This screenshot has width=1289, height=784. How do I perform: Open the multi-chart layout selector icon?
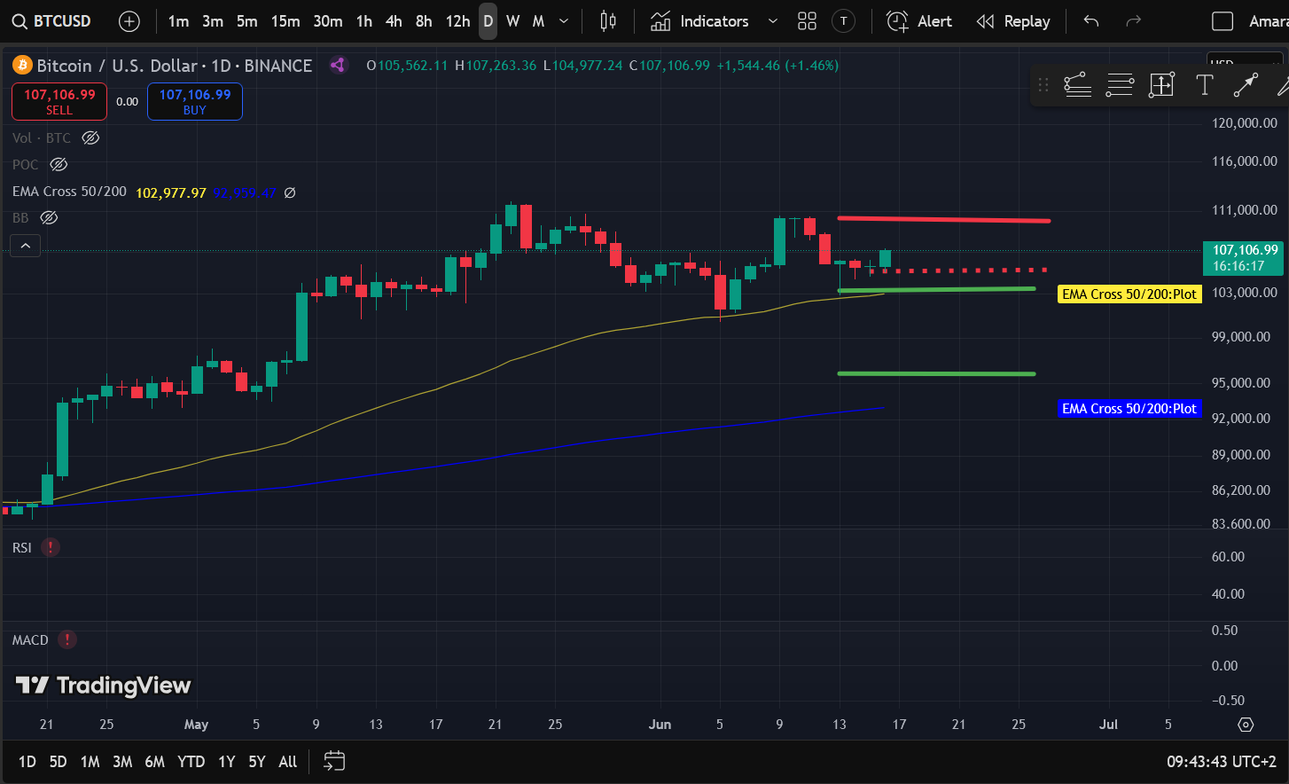coord(807,20)
